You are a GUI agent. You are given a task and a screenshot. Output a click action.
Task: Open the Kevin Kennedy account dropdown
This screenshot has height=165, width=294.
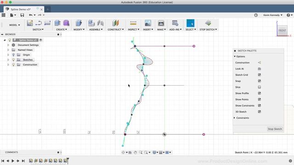272,15
